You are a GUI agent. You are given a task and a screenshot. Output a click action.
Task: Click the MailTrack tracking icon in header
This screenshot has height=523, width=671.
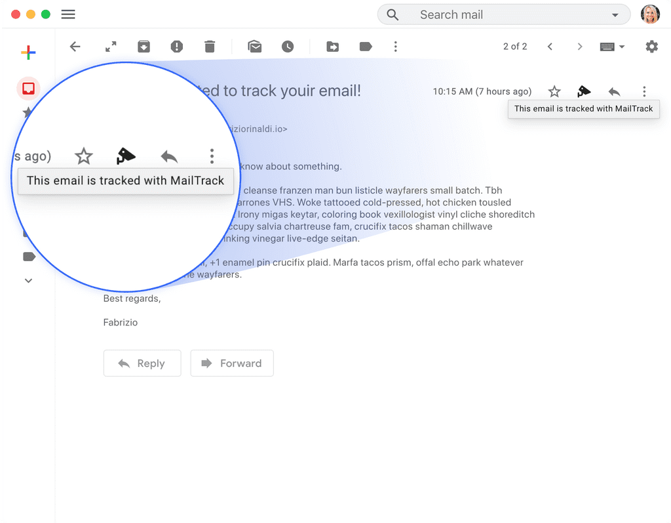(x=584, y=91)
